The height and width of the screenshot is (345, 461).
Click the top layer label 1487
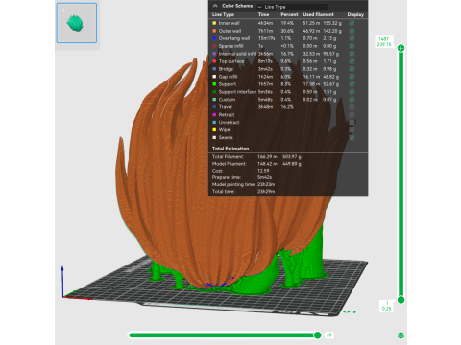(383, 39)
